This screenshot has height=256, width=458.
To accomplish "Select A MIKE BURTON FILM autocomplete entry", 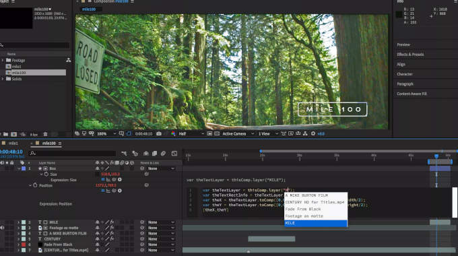I will [316, 195].
